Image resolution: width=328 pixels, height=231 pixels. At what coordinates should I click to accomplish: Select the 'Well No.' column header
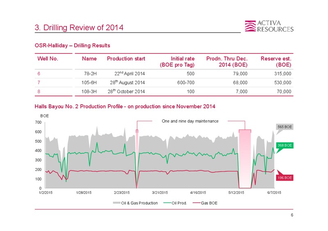coord(48,58)
